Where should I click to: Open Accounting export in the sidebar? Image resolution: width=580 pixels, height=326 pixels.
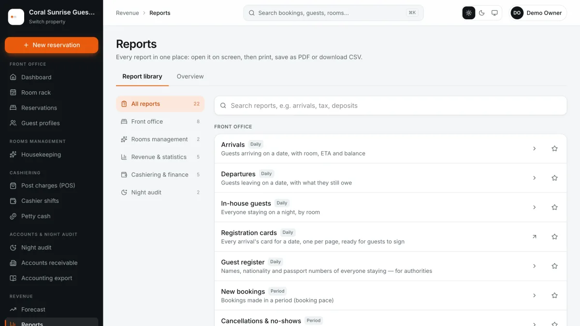51,278
